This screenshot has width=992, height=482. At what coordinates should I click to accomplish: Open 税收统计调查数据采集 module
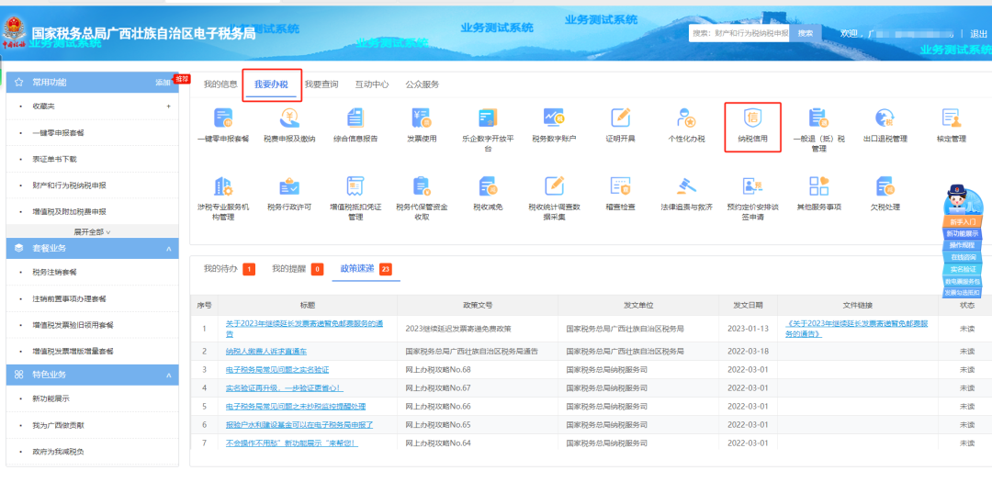pos(554,198)
